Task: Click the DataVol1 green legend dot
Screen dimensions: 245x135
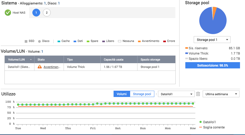Action: coord(201,122)
